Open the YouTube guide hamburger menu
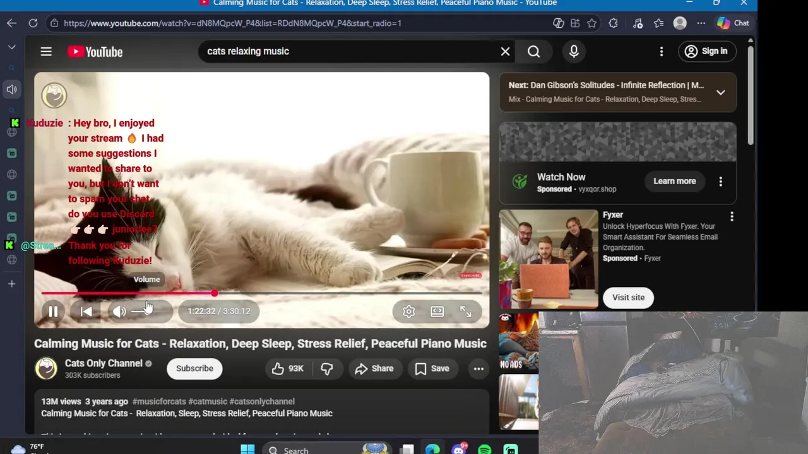Image resolution: width=808 pixels, height=454 pixels. pyautogui.click(x=46, y=52)
